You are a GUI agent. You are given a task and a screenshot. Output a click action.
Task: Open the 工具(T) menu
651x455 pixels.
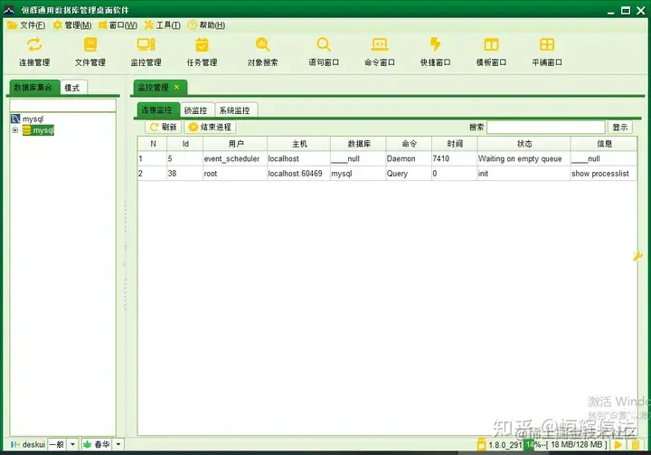(163, 25)
